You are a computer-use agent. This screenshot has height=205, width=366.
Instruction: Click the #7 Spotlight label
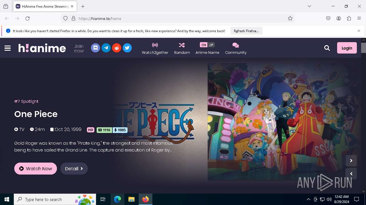point(26,101)
